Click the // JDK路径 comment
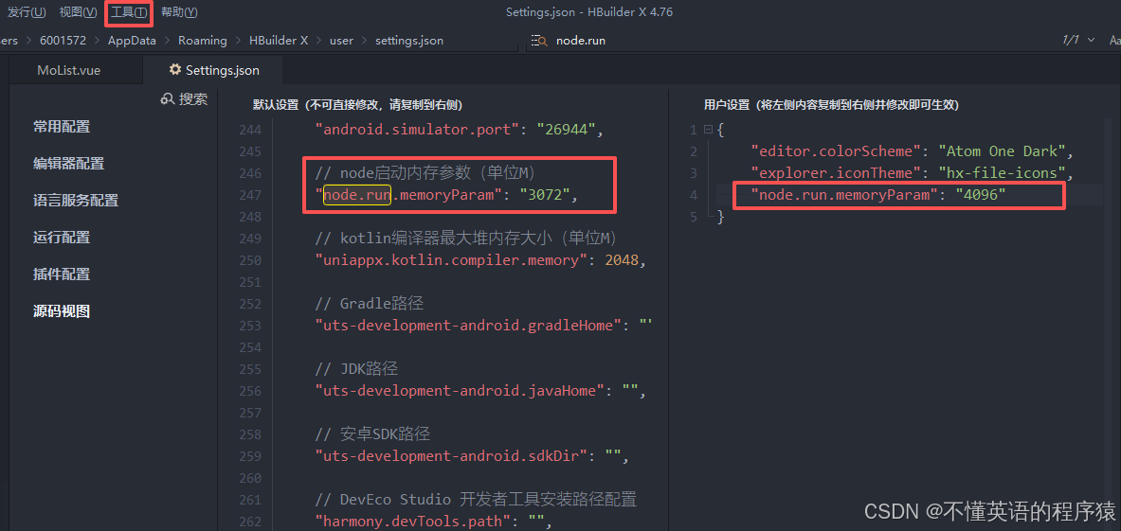This screenshot has width=1121, height=531. 356,368
